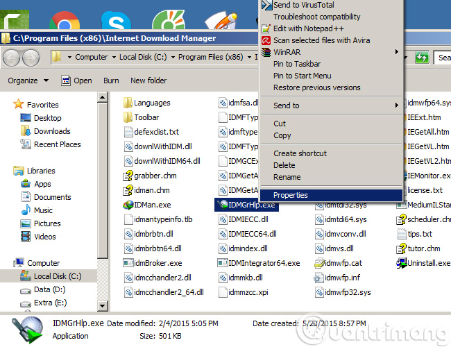This screenshot has width=451, height=347.
Task: Select the selected IDMGrHlp.exe file icon
Action: pyautogui.click(x=222, y=205)
